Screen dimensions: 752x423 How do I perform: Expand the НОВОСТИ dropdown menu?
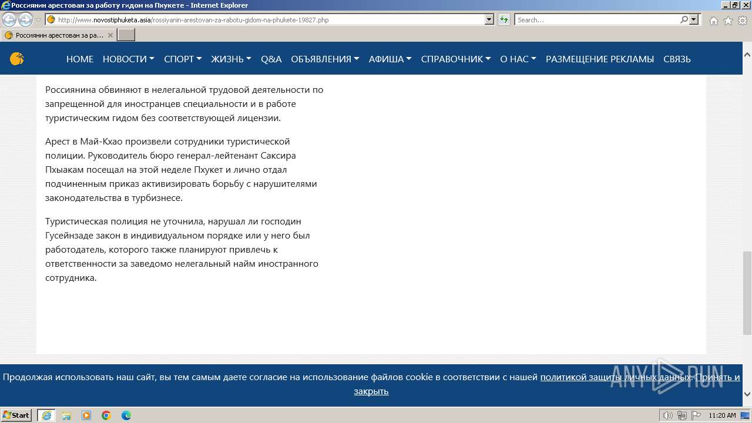[x=128, y=59]
